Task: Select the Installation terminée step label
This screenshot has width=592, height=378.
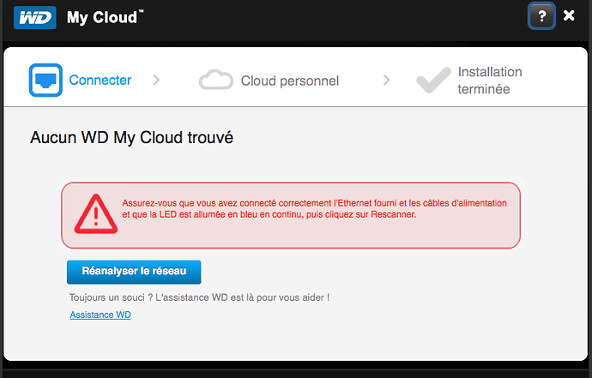Action: [x=489, y=81]
